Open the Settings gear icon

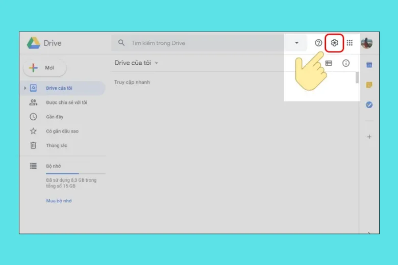[334, 43]
